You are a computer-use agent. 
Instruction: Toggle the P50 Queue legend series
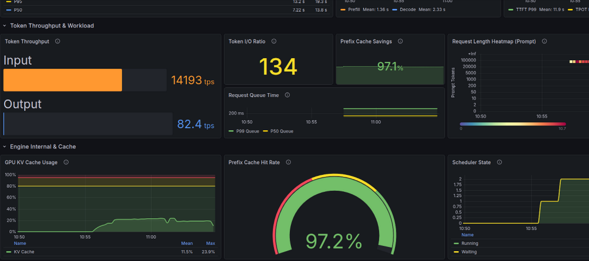pyautogui.click(x=278, y=131)
